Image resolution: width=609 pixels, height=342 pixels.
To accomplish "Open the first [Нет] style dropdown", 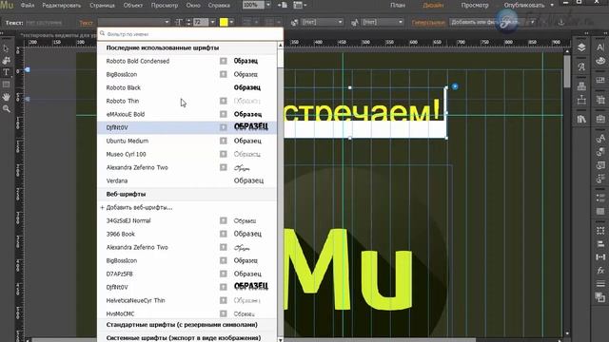I will point(322,23).
